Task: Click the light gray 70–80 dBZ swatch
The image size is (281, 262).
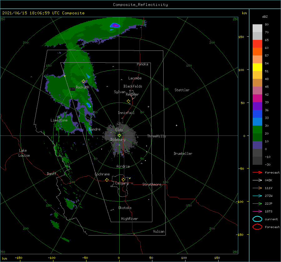Action: (257, 28)
